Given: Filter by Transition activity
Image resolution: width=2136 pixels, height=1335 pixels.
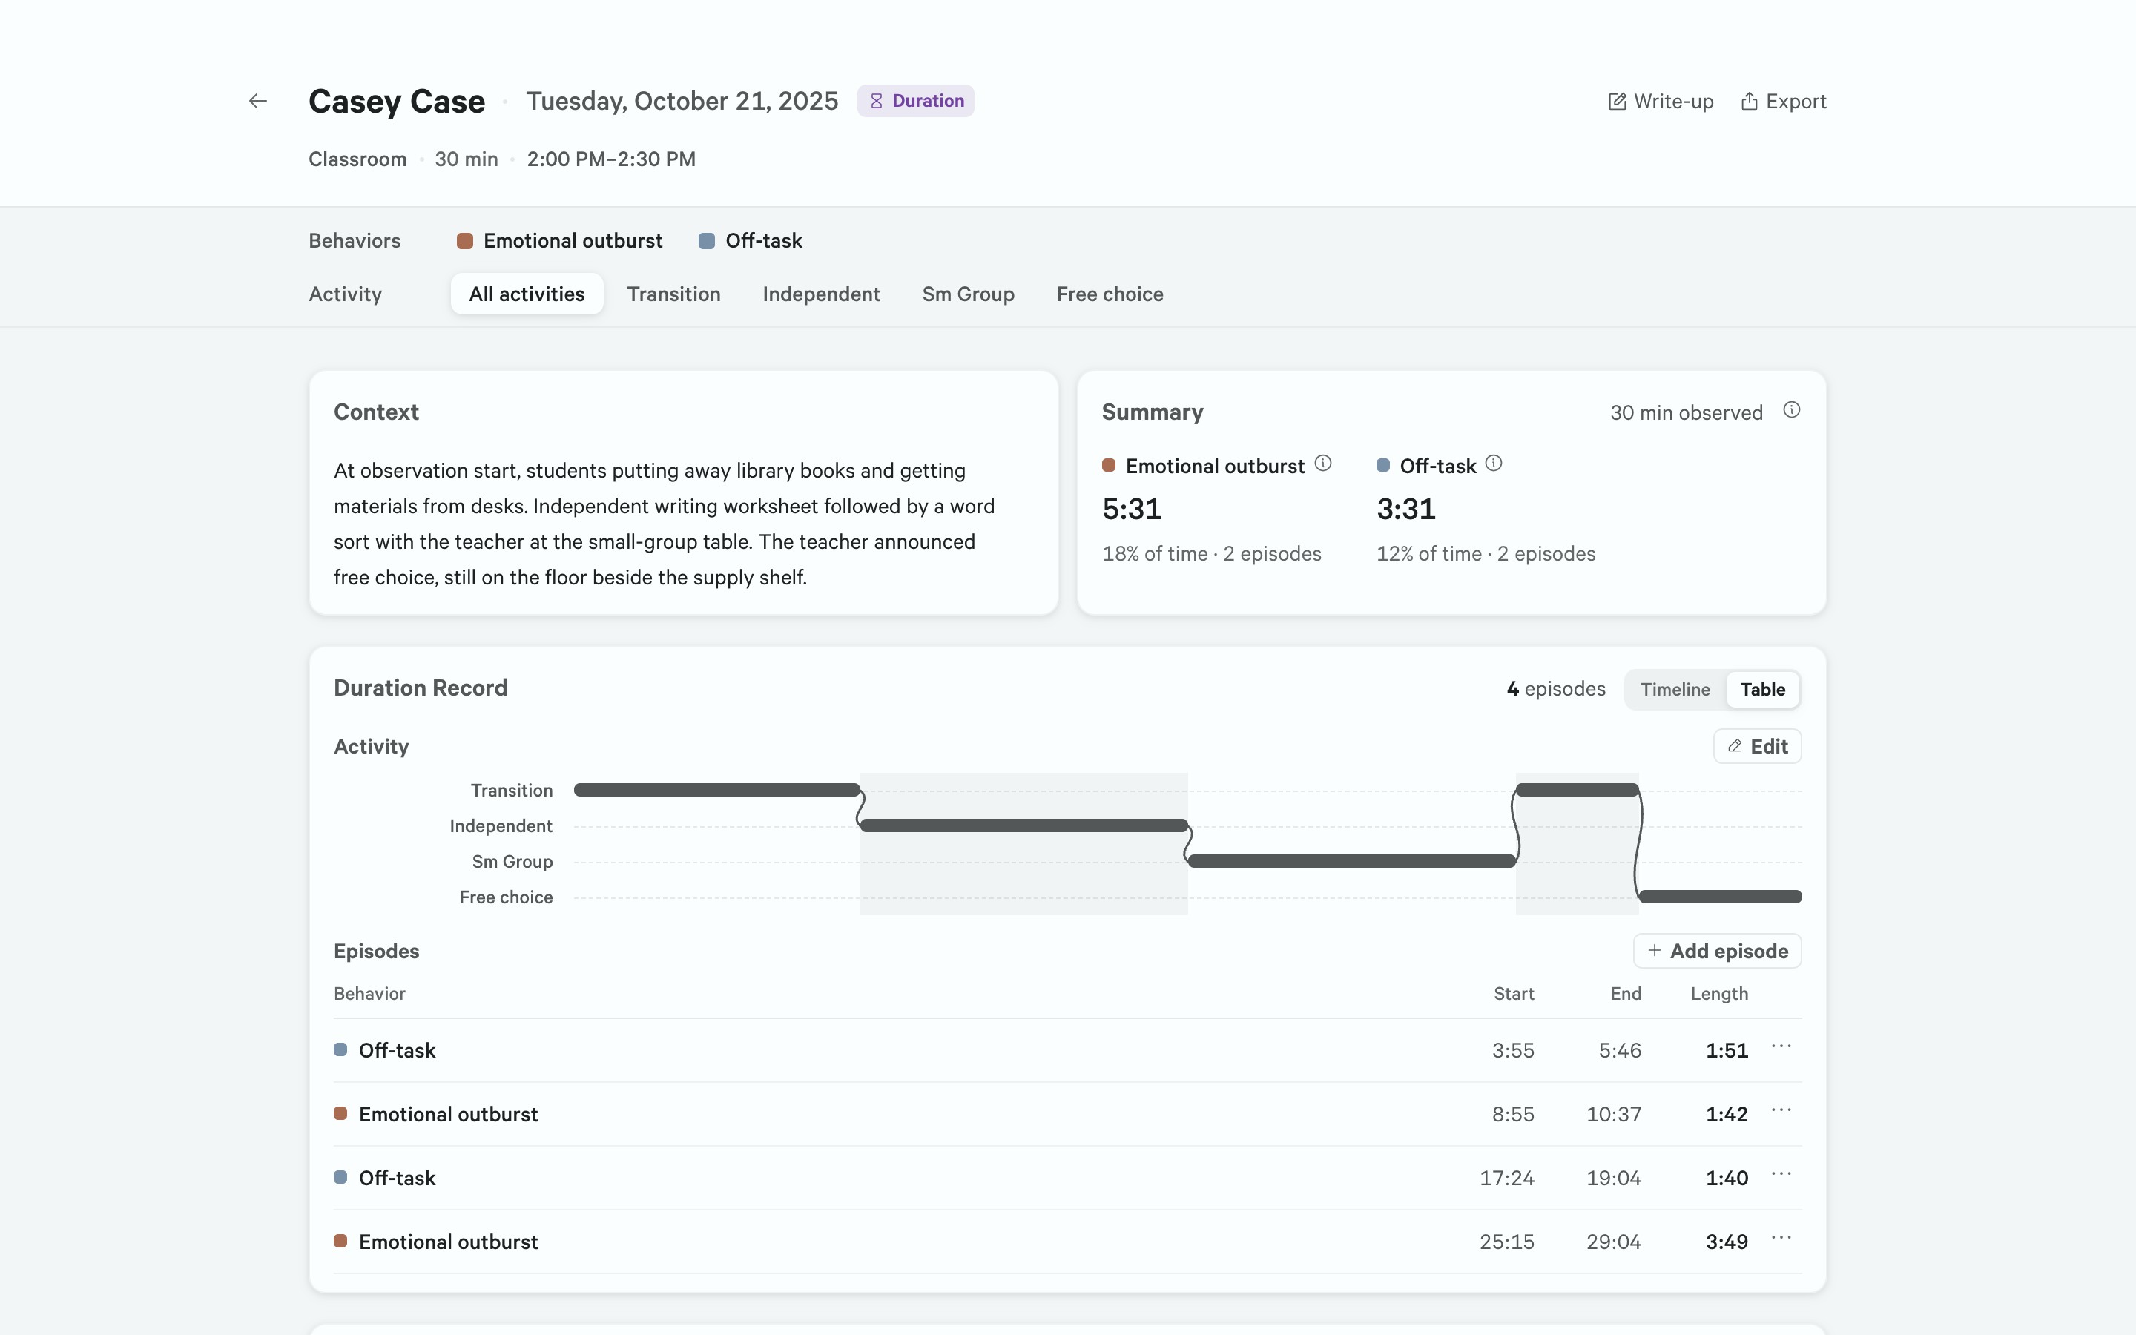Looking at the screenshot, I should click(x=673, y=294).
